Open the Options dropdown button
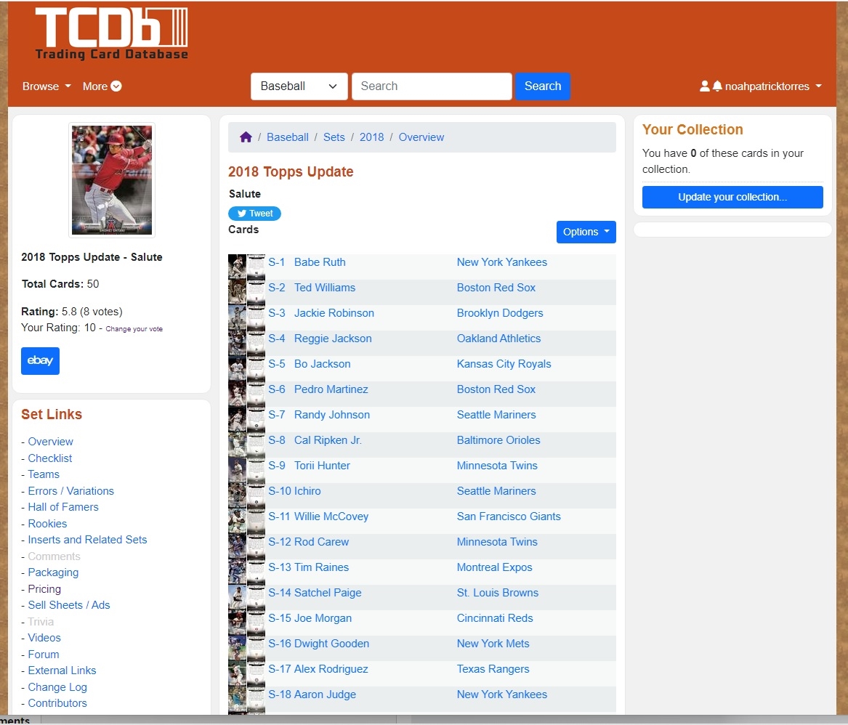848x725 pixels. (586, 232)
